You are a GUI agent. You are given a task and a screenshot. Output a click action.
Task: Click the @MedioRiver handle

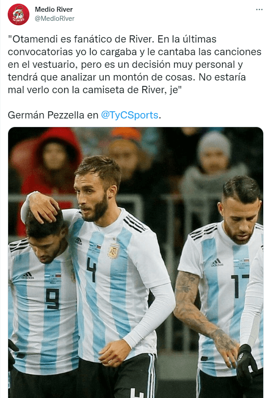(x=55, y=19)
